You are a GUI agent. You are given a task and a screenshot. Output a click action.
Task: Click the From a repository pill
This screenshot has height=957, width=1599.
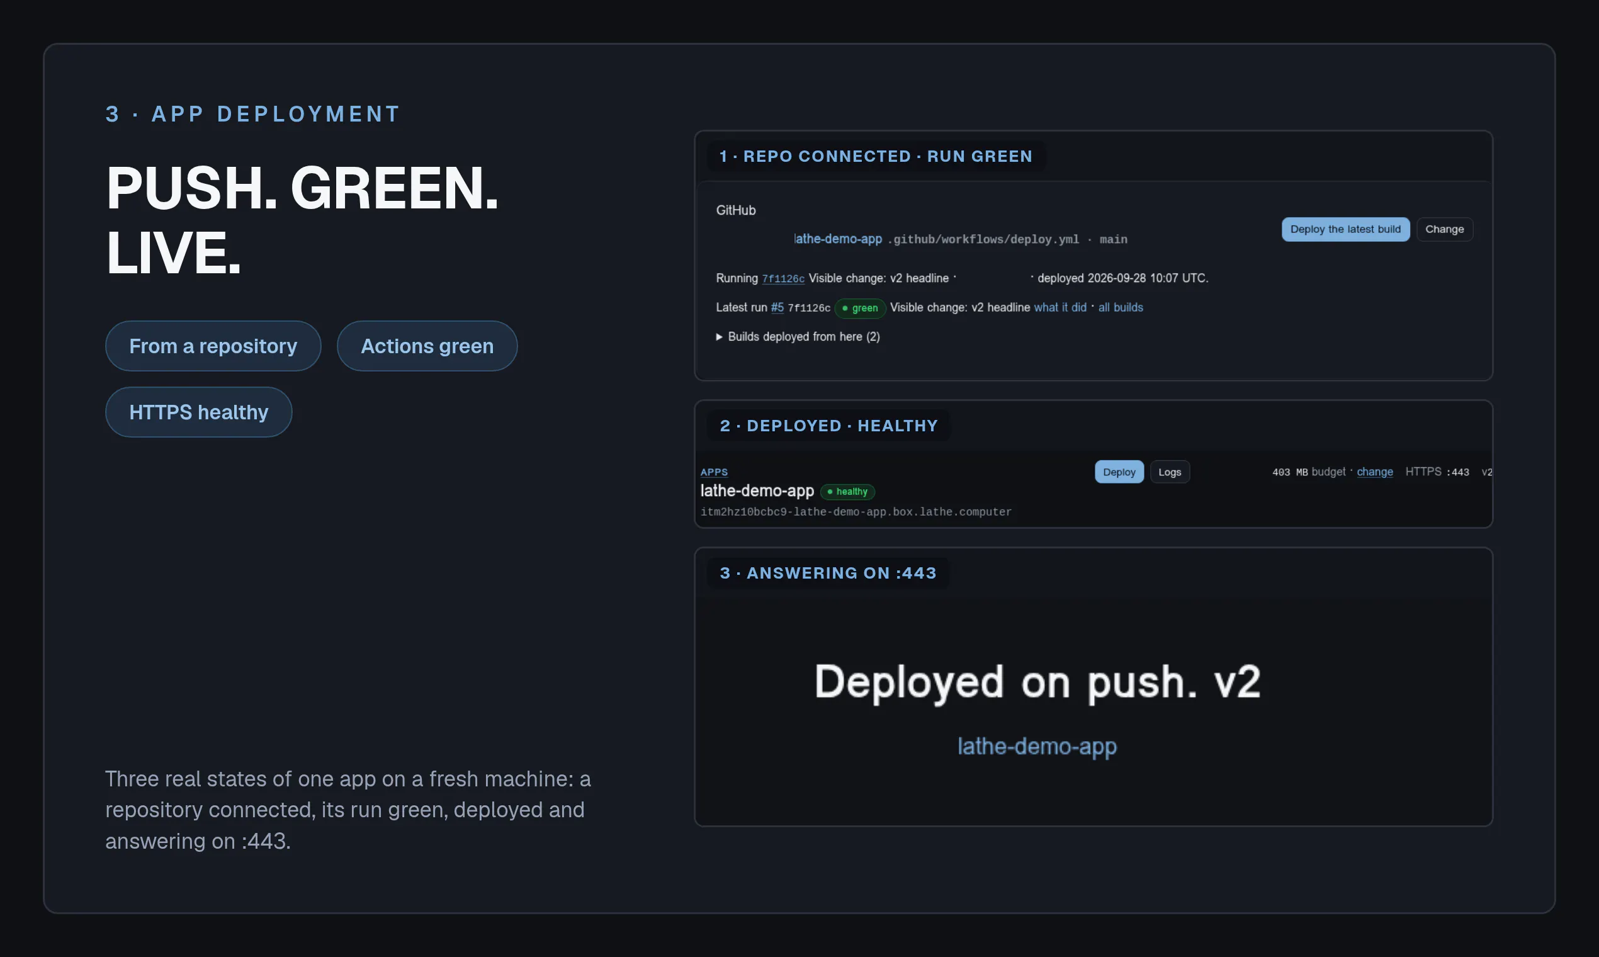(x=213, y=346)
